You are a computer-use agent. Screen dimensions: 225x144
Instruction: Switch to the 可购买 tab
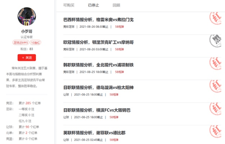[68, 5]
